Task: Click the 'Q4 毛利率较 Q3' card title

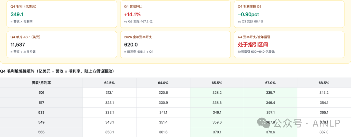Action: click(x=250, y=7)
